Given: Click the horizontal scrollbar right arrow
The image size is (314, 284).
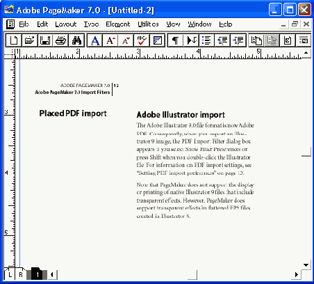Looking at the screenshot, I should 296,275.
